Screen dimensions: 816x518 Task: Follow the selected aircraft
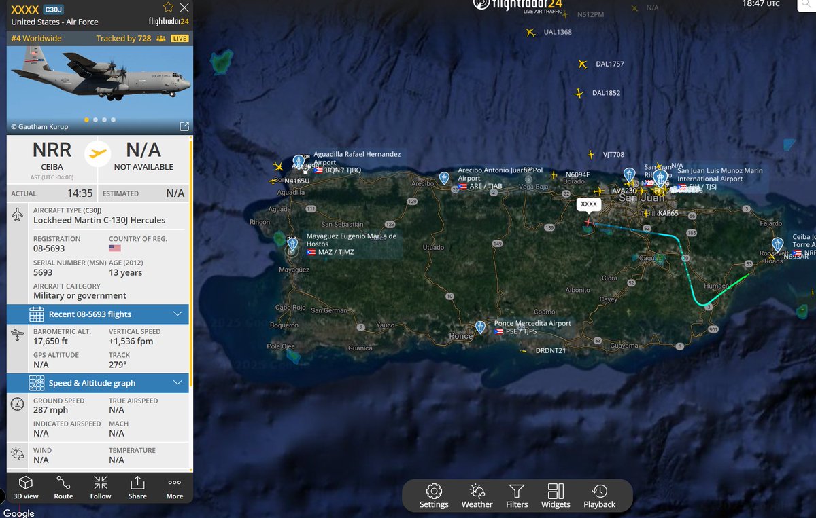click(x=101, y=487)
